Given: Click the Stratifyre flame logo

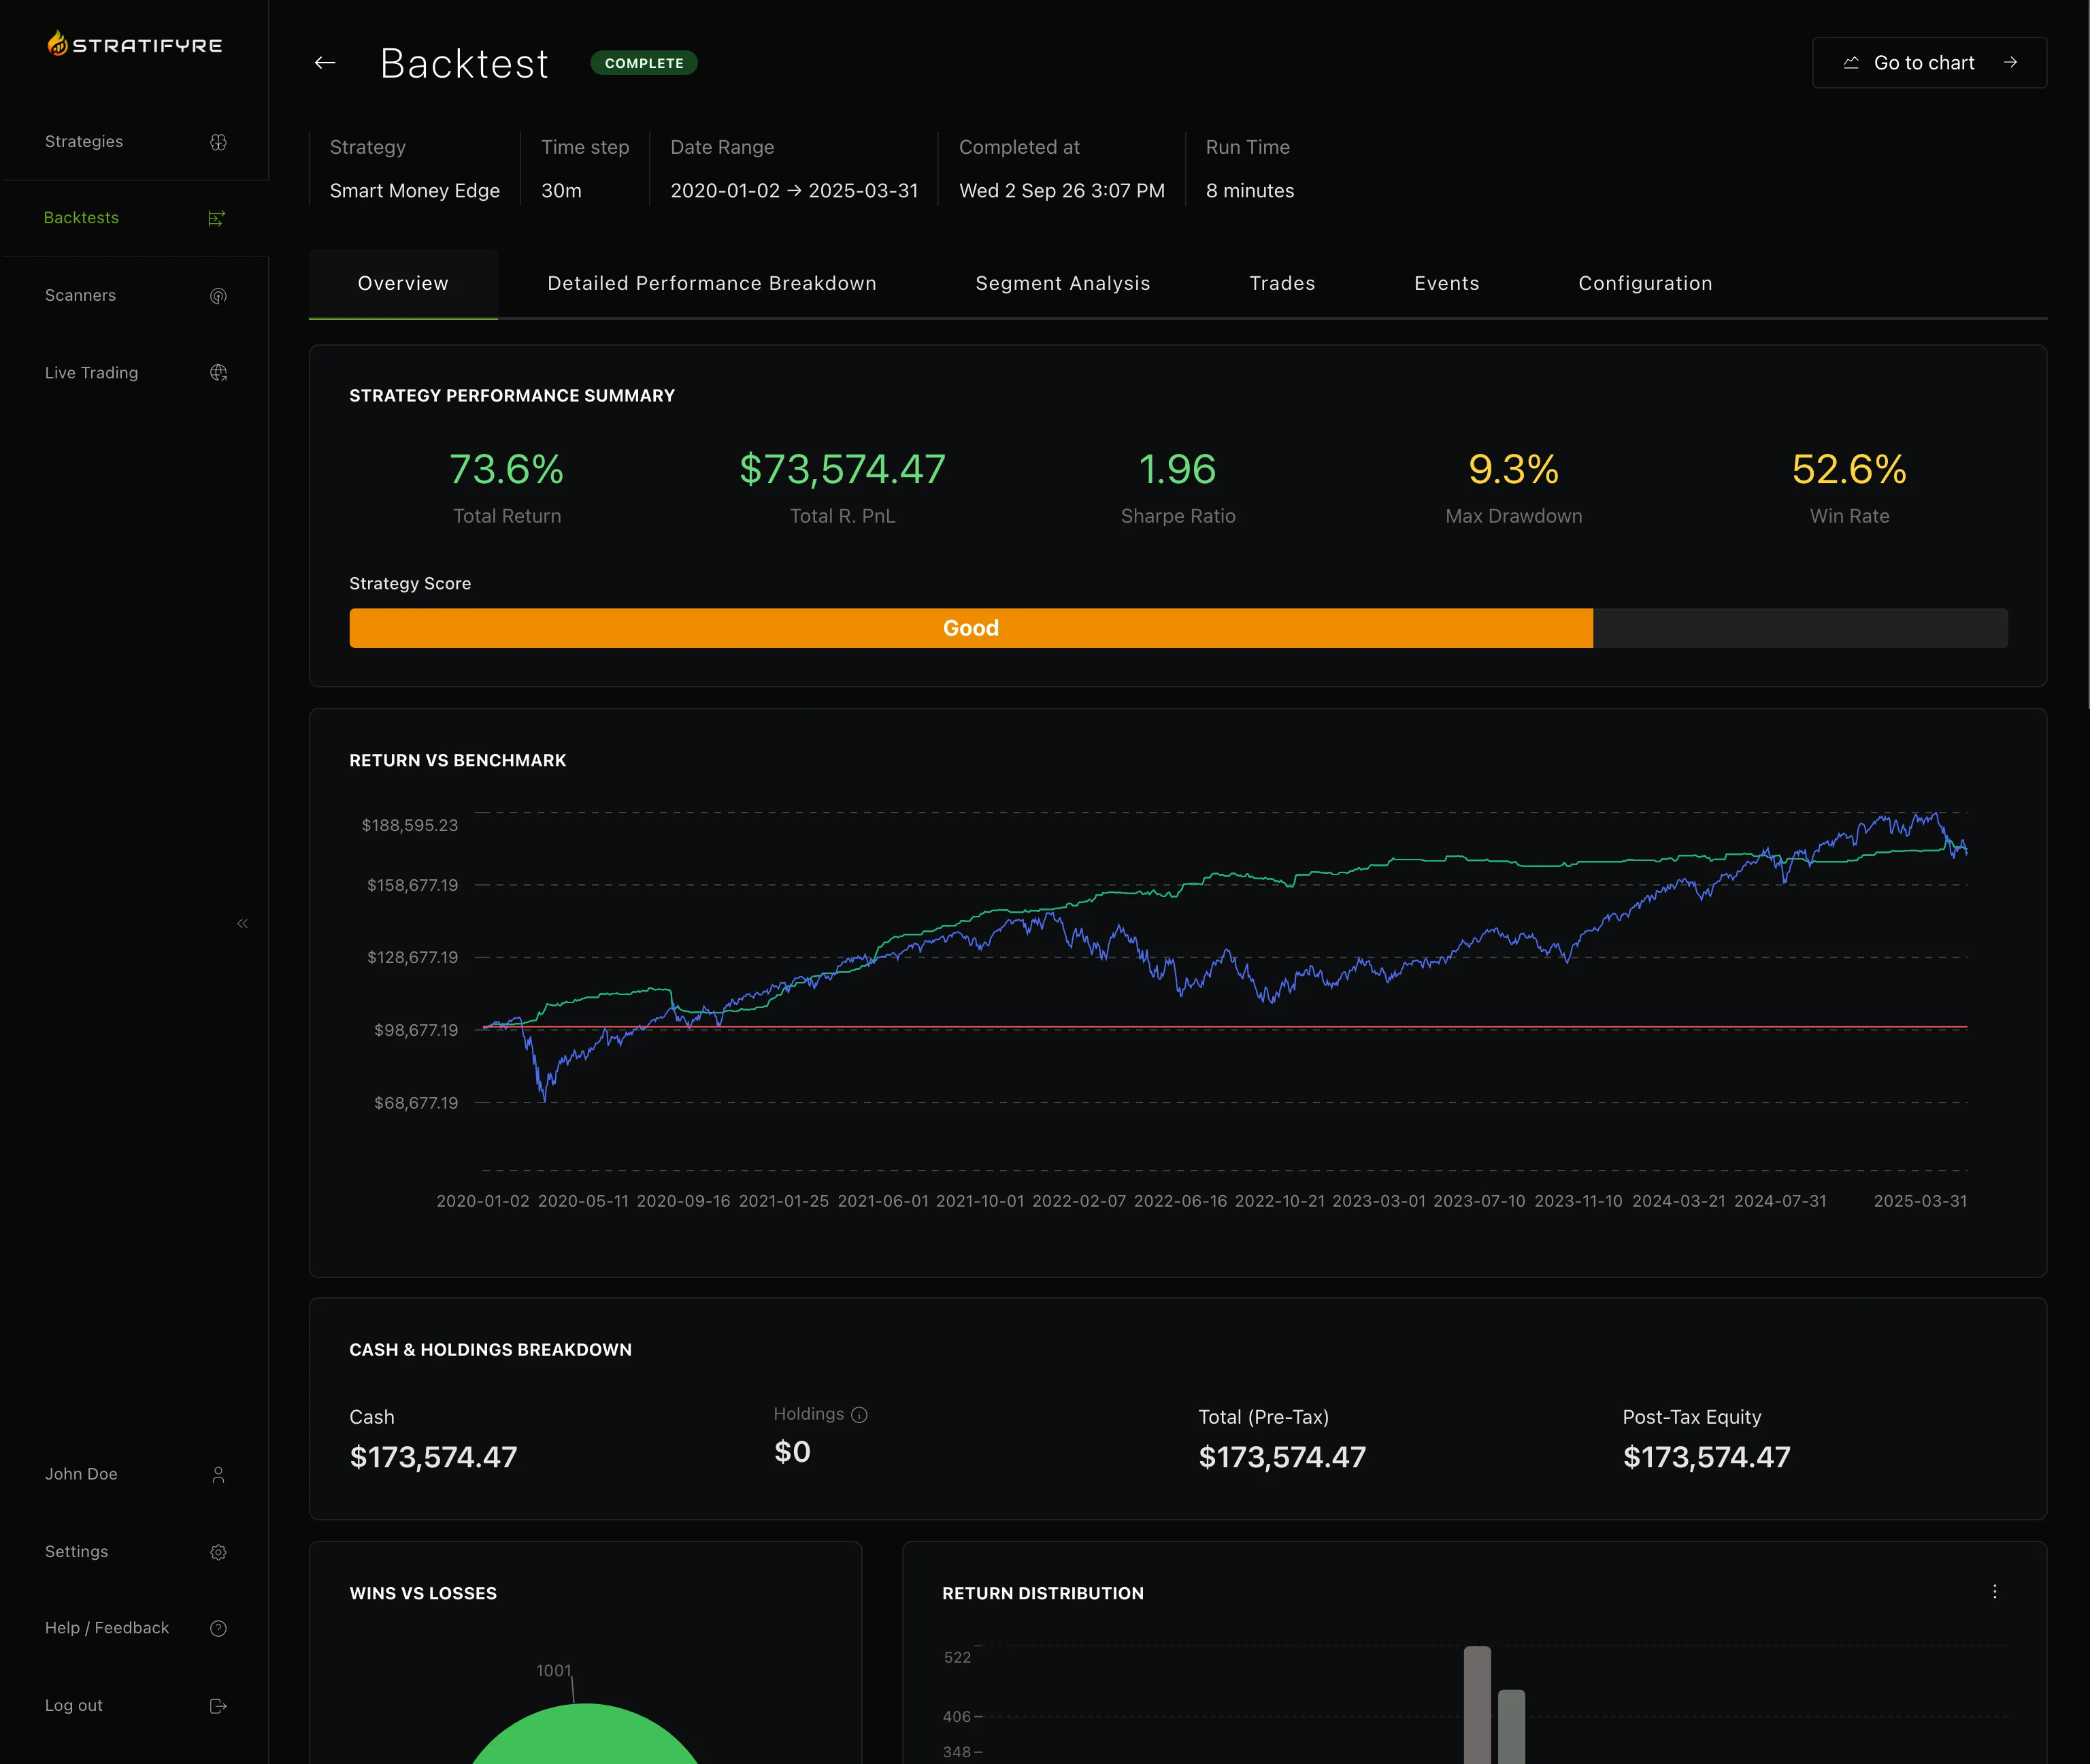Looking at the screenshot, I should coord(58,43).
